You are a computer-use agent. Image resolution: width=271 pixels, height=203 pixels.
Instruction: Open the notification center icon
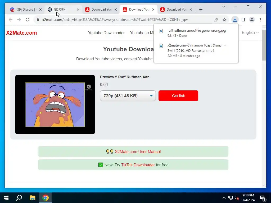263,198
